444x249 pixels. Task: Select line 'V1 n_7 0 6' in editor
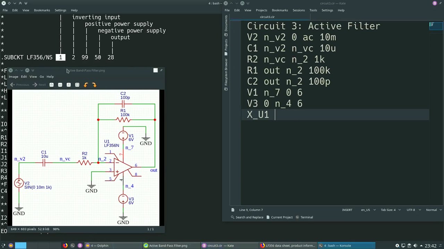(275, 93)
